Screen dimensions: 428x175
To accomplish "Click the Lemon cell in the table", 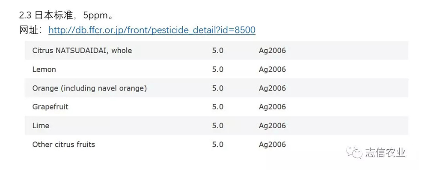I will 44,69.
